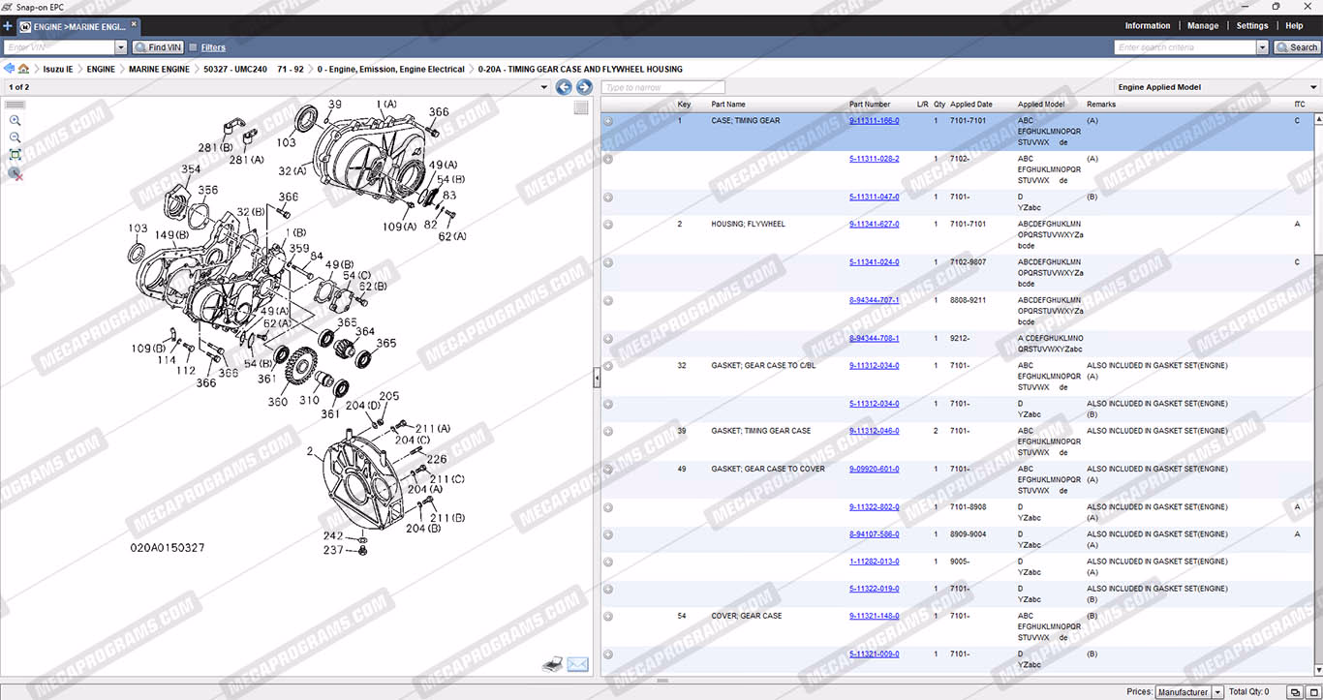Expand the Prices Manufacturer dropdown
This screenshot has width=1323, height=700.
point(1218,692)
